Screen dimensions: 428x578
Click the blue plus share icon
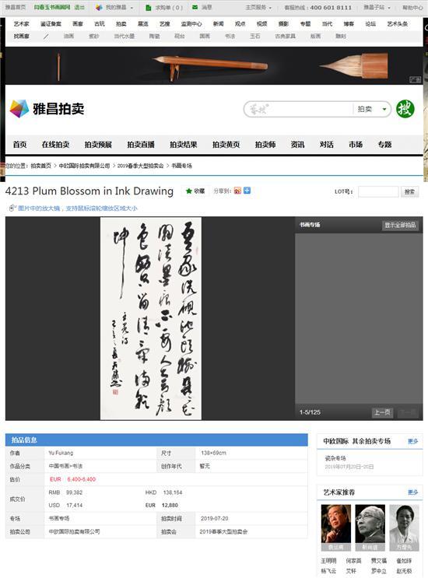click(247, 191)
